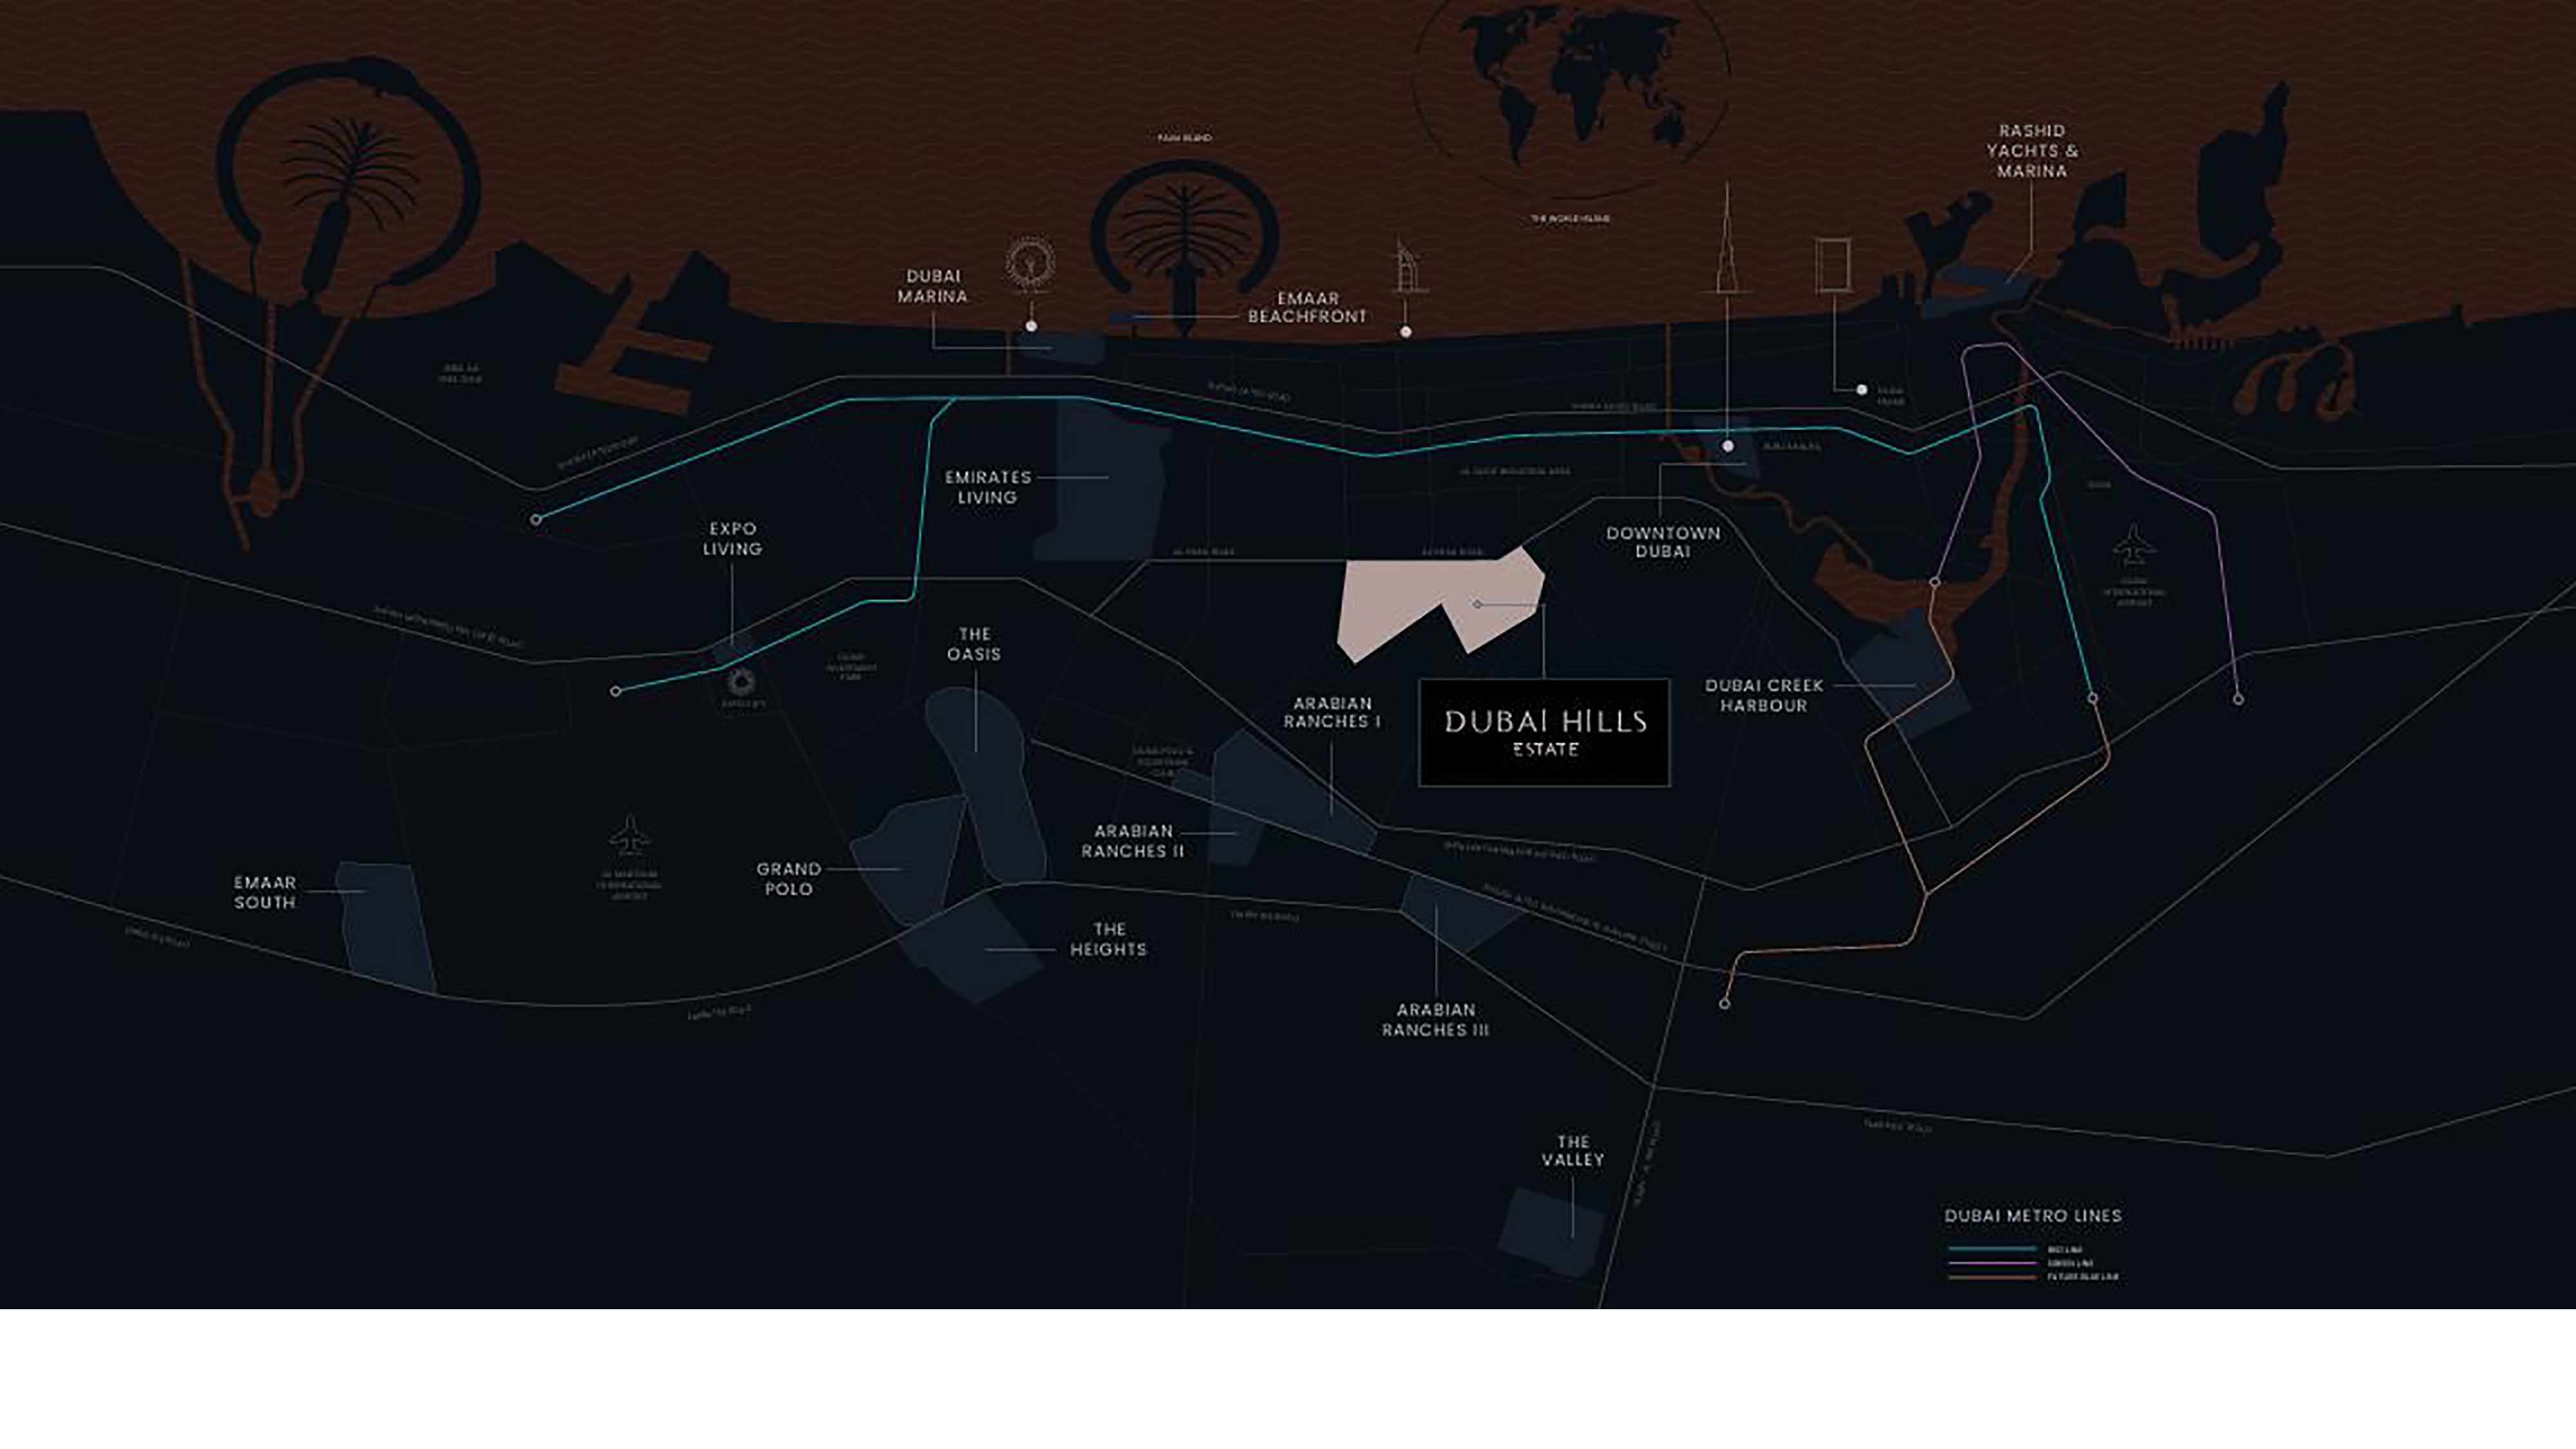This screenshot has width=2576, height=1449.
Task: Click the Dubai International airport airplane icon
Action: click(x=2134, y=545)
